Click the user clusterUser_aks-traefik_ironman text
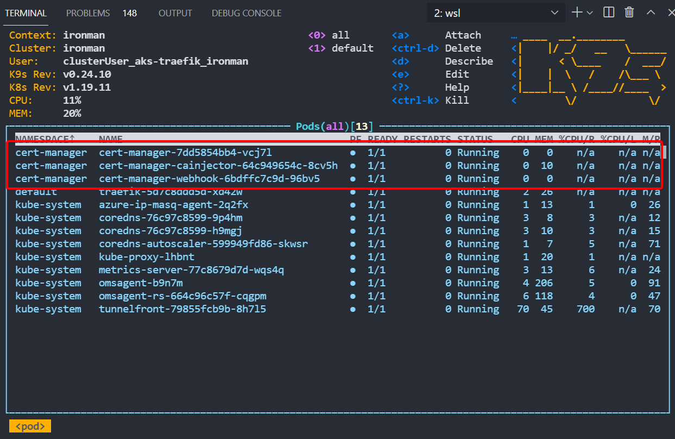This screenshot has height=439, width=675. [156, 61]
